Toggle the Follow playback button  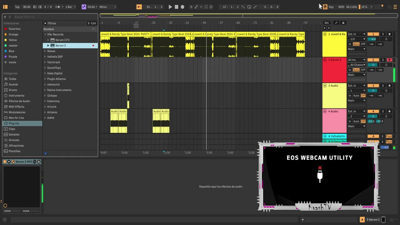coord(139,7)
